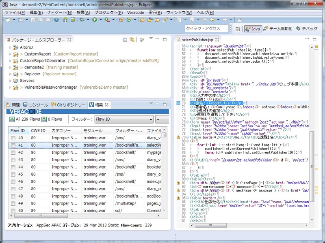Check the box for Flaw ID 42
Viewport: 325px width, 243px height.
coord(13,153)
